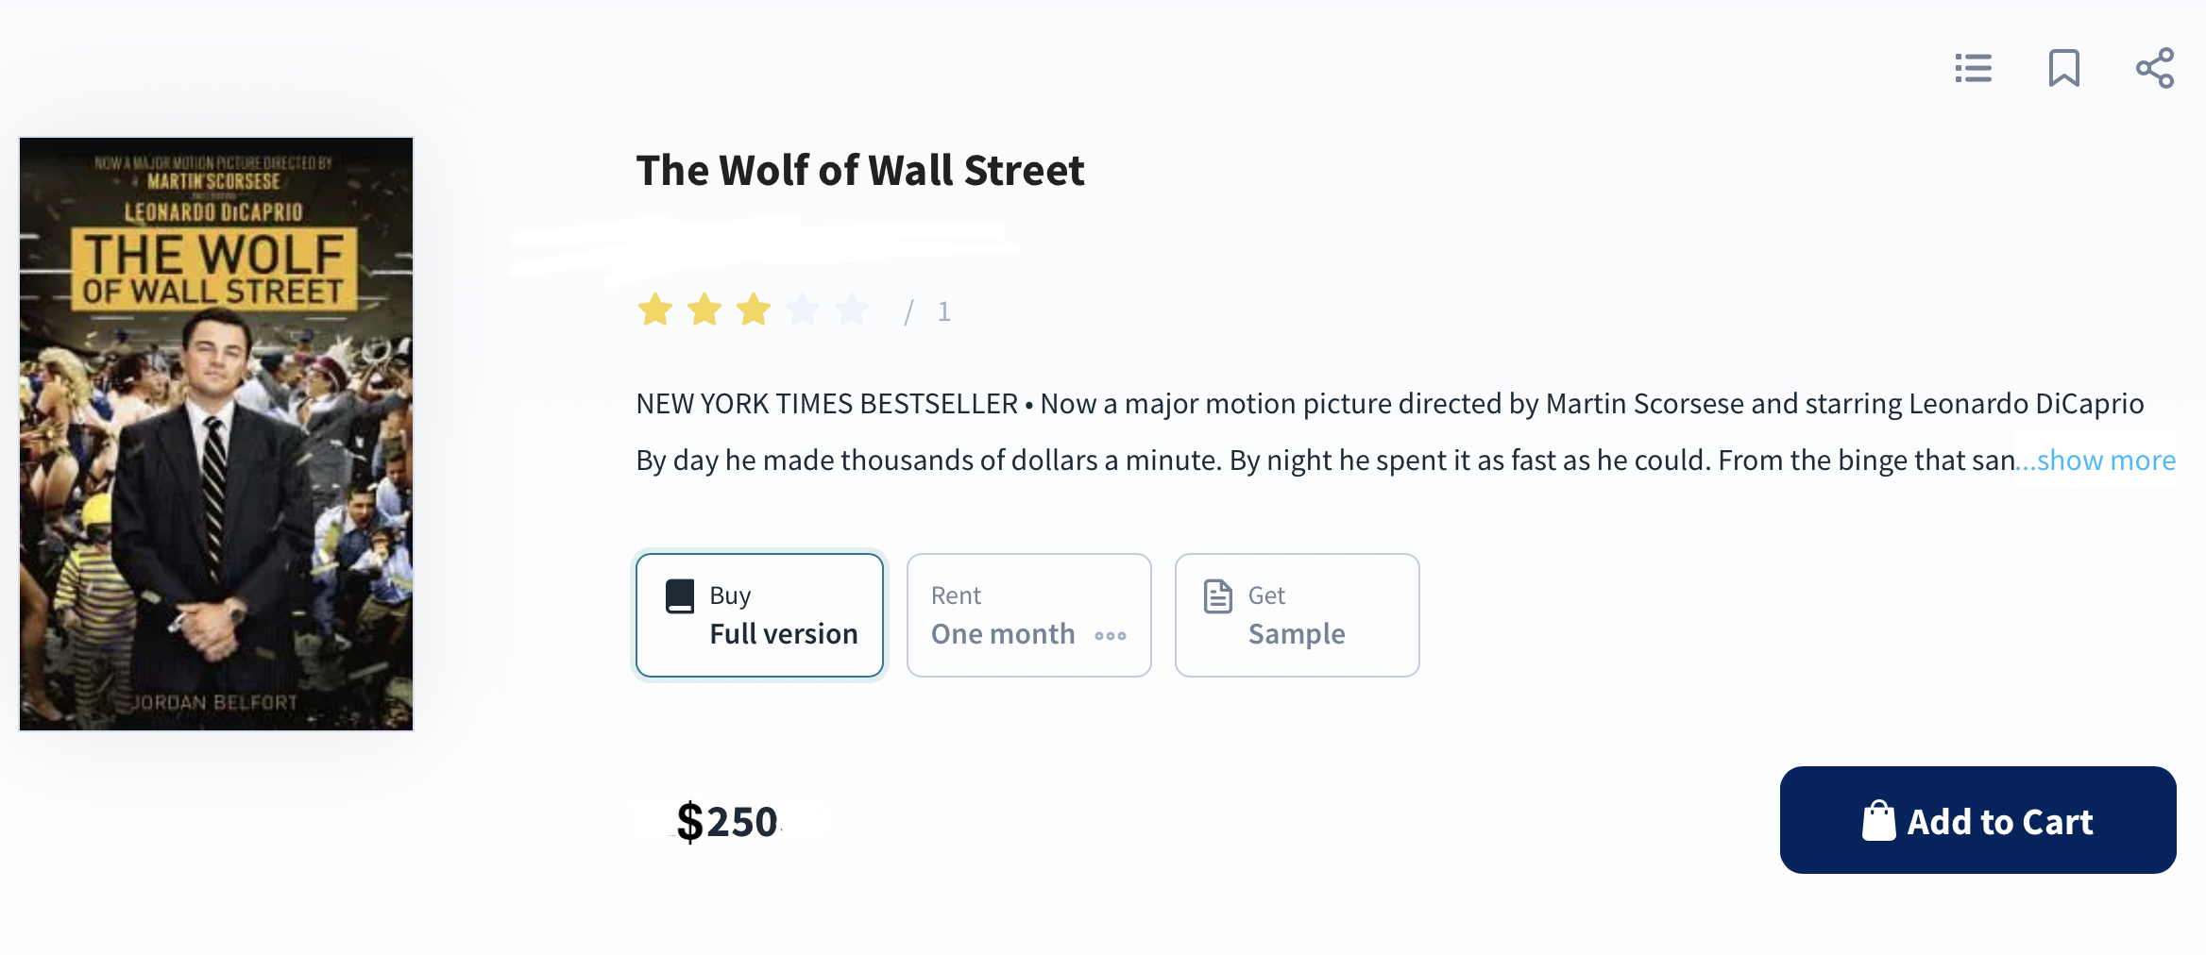
Task: Open rent duration three-dot options
Action: (x=1111, y=636)
